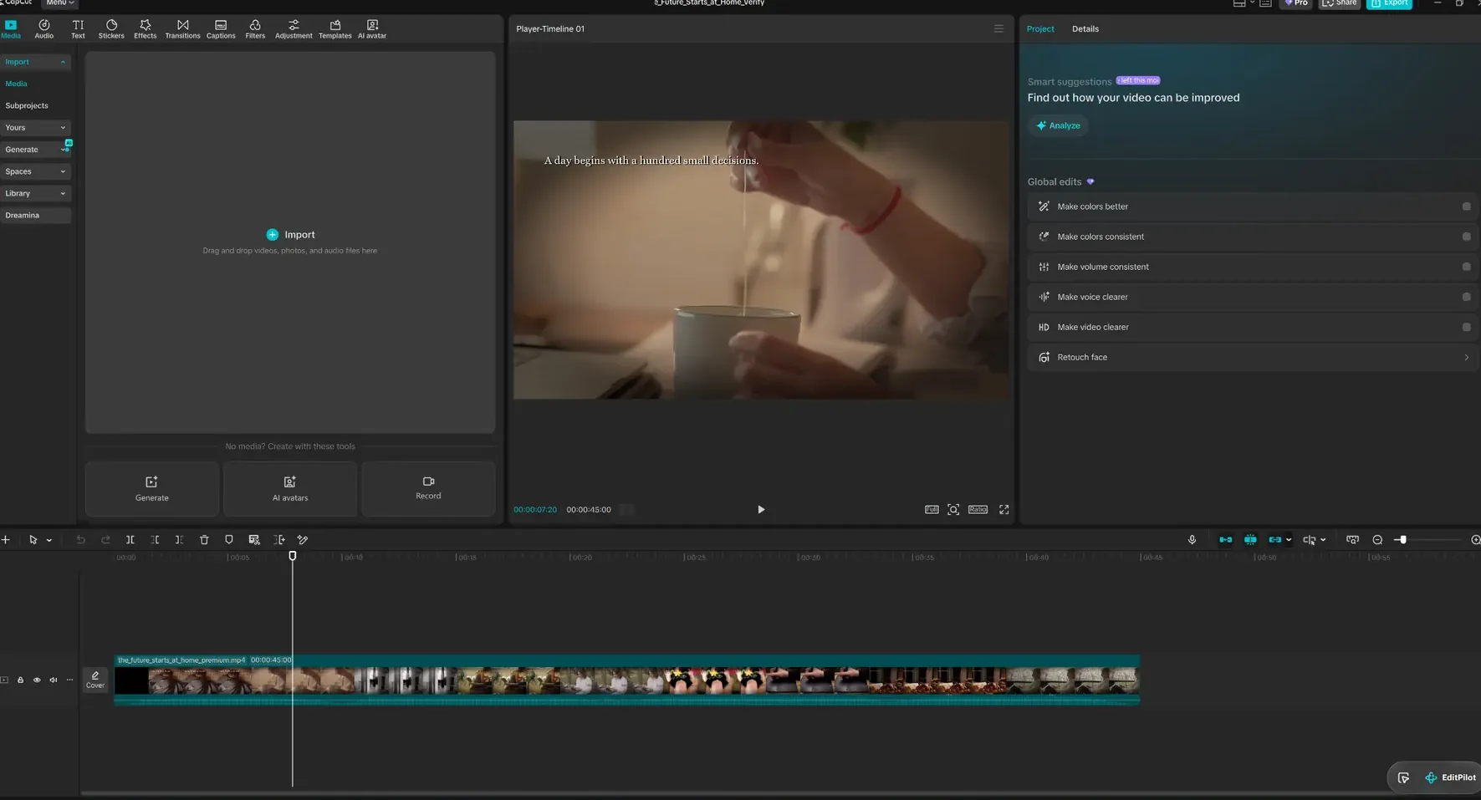The image size is (1481, 800).
Task: Lock the video track
Action: [x=20, y=680]
